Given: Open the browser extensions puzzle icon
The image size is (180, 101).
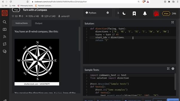Looking at the screenshot, I should tap(169, 2).
